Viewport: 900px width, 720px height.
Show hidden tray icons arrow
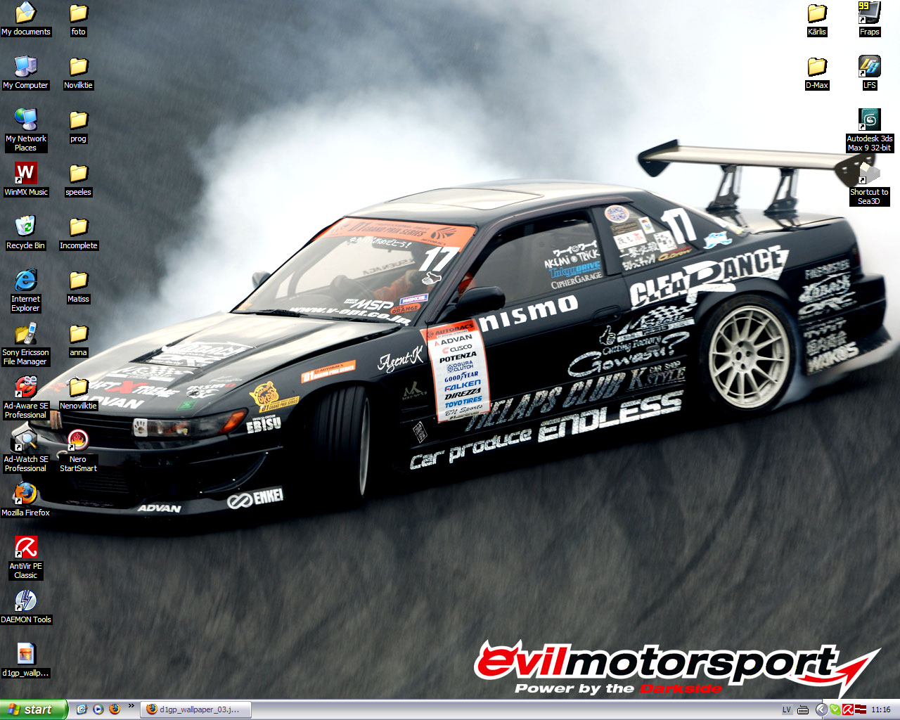821,710
